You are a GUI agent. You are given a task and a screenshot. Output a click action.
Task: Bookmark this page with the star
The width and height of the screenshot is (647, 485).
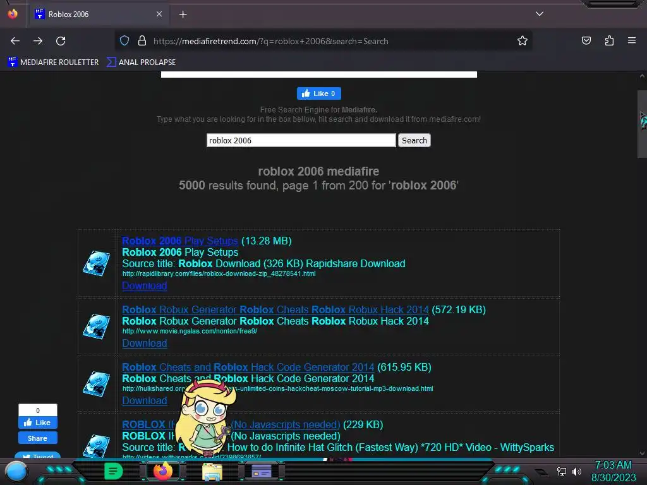pos(523,41)
